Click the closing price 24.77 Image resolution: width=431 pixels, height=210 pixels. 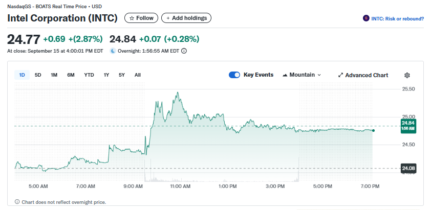24,39
